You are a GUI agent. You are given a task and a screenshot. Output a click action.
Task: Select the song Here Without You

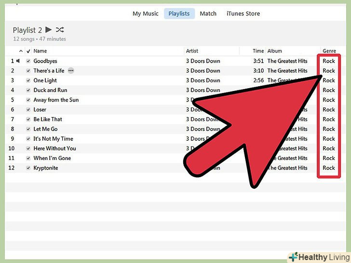[x=54, y=148]
